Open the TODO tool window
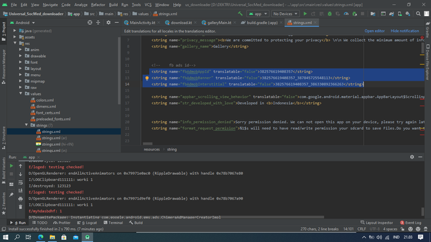Viewport: 431px width, 242px height. point(40,223)
